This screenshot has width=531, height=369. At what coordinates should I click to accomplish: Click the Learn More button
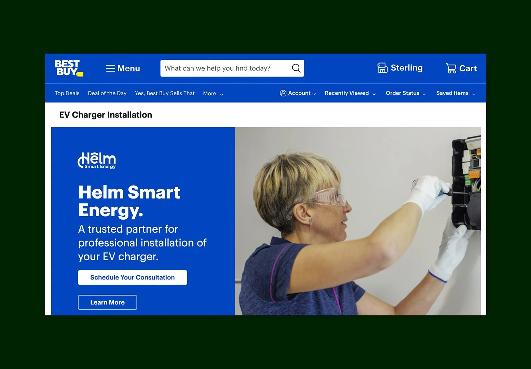pos(107,302)
